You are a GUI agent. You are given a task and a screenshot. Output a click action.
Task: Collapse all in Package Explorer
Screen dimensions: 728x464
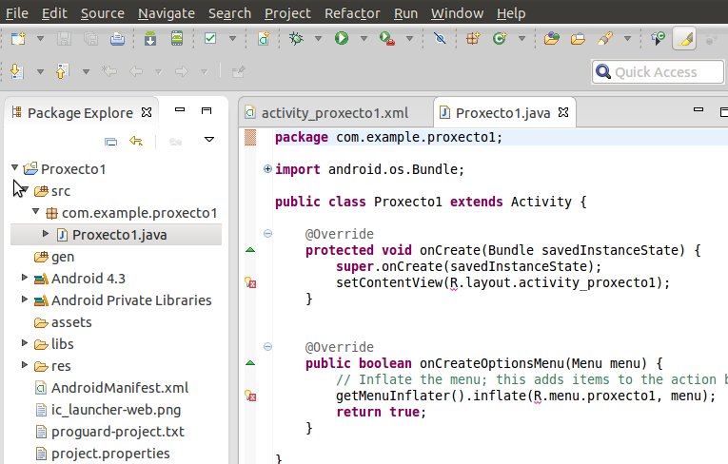click(x=111, y=141)
